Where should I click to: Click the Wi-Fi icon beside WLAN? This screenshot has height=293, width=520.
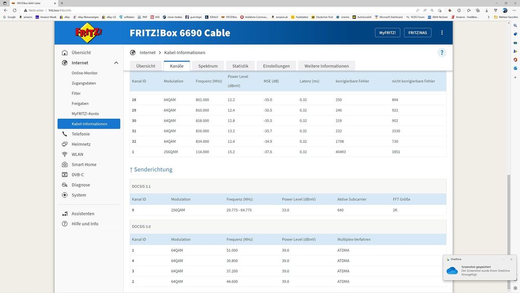(65, 154)
